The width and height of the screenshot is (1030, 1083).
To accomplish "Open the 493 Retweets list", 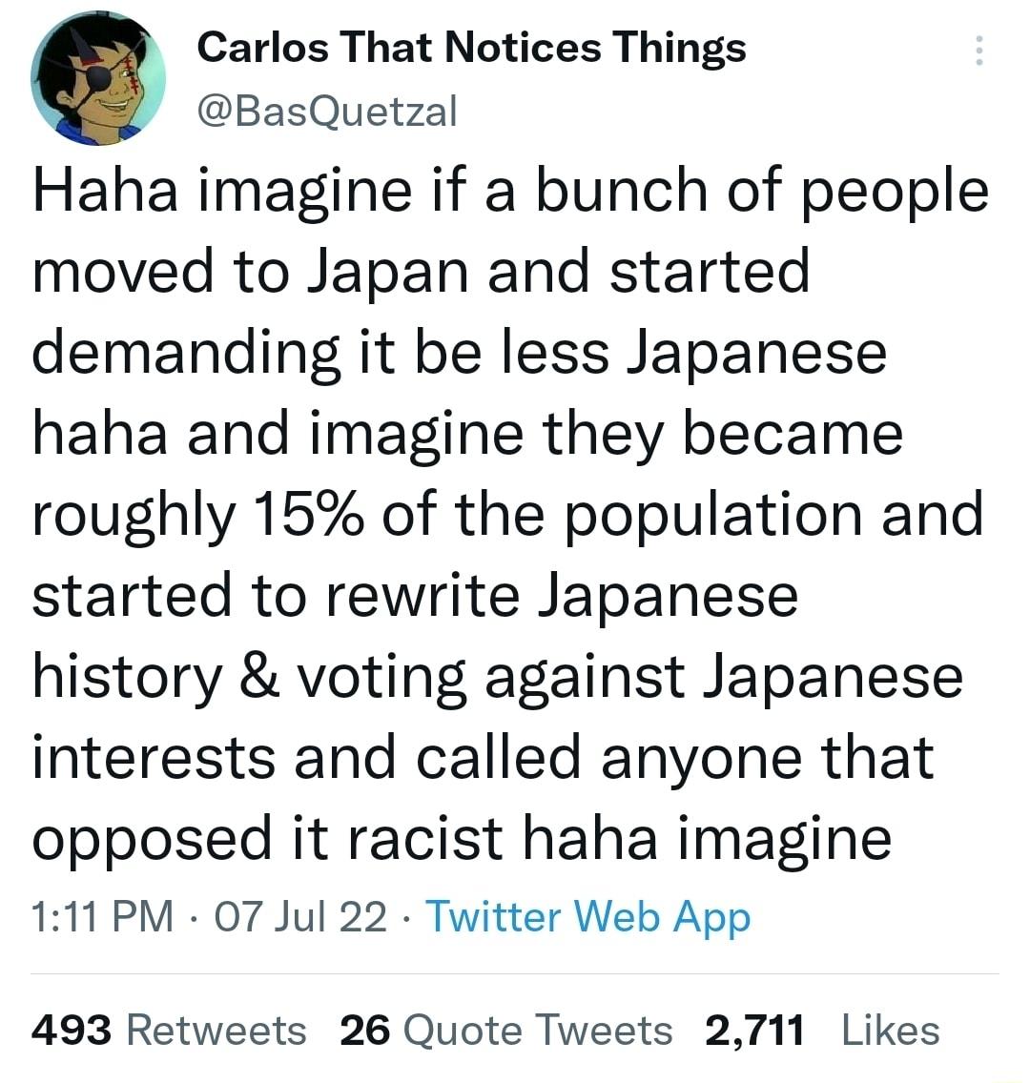I will pos(167,1030).
